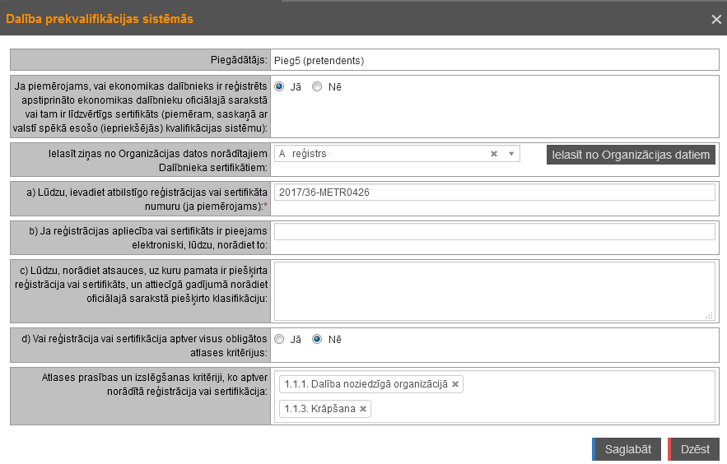727x464 pixels.
Task: Expand the certificate dropdown arrow
Action: pos(510,154)
